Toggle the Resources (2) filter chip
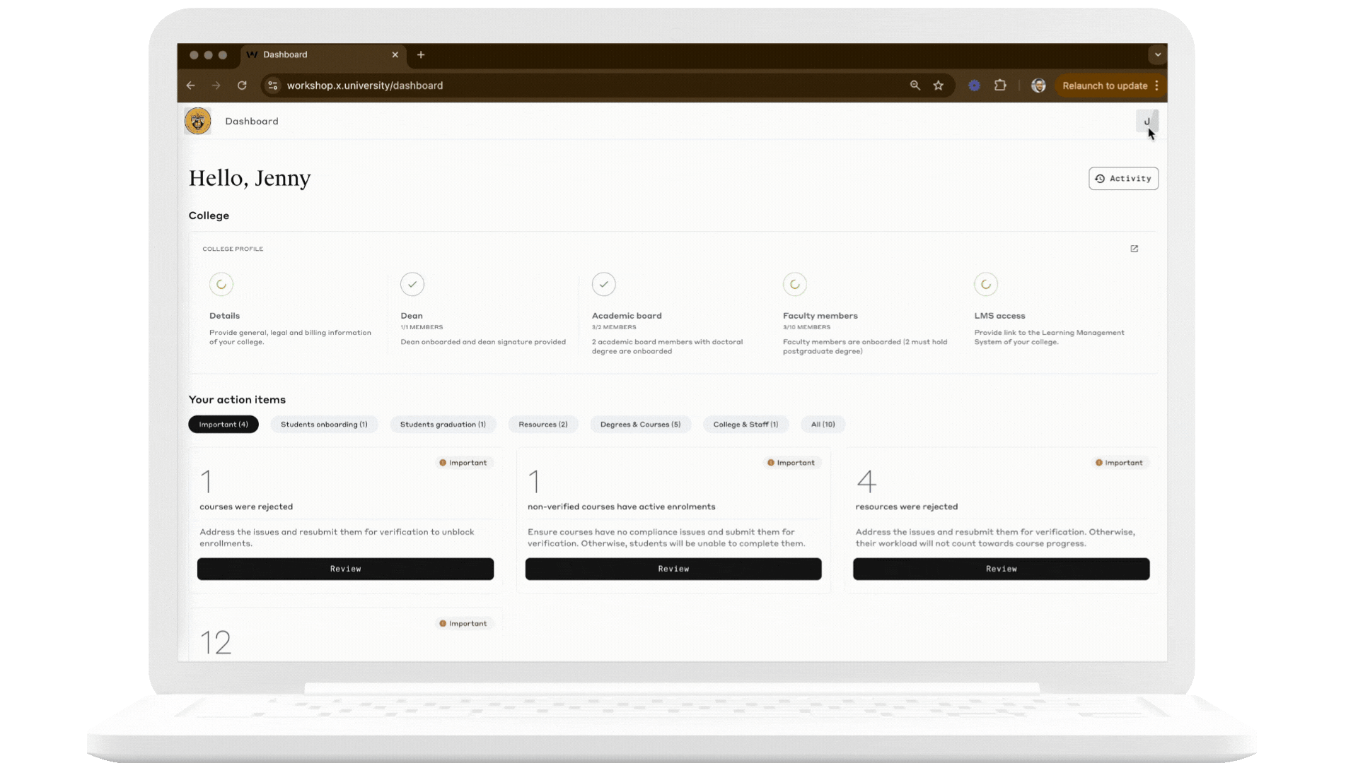This screenshot has height=763, width=1358. click(x=542, y=424)
